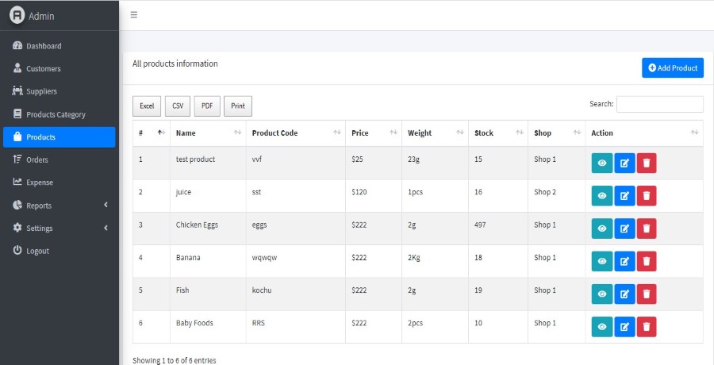714x365 pixels.
Task: Click product code 'wqwqw'
Action: pos(264,258)
